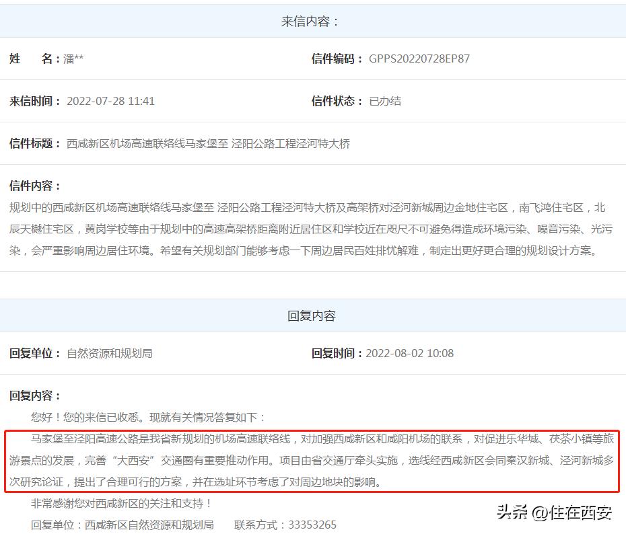Select contact number 联系方式：33353265

click(285, 525)
